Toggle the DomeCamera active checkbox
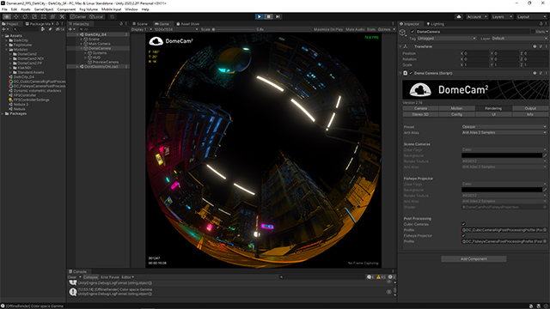Viewport: 550px width, 309px height. tap(412, 32)
